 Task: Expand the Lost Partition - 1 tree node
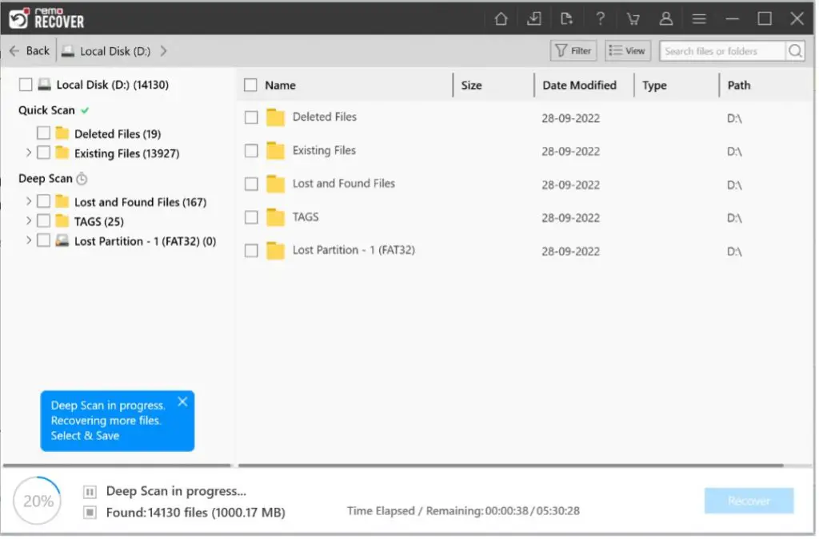point(29,241)
